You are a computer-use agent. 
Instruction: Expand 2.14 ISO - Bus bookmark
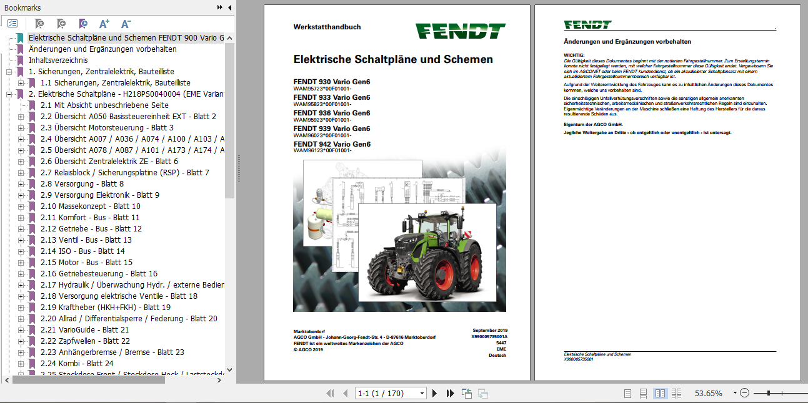(x=21, y=251)
